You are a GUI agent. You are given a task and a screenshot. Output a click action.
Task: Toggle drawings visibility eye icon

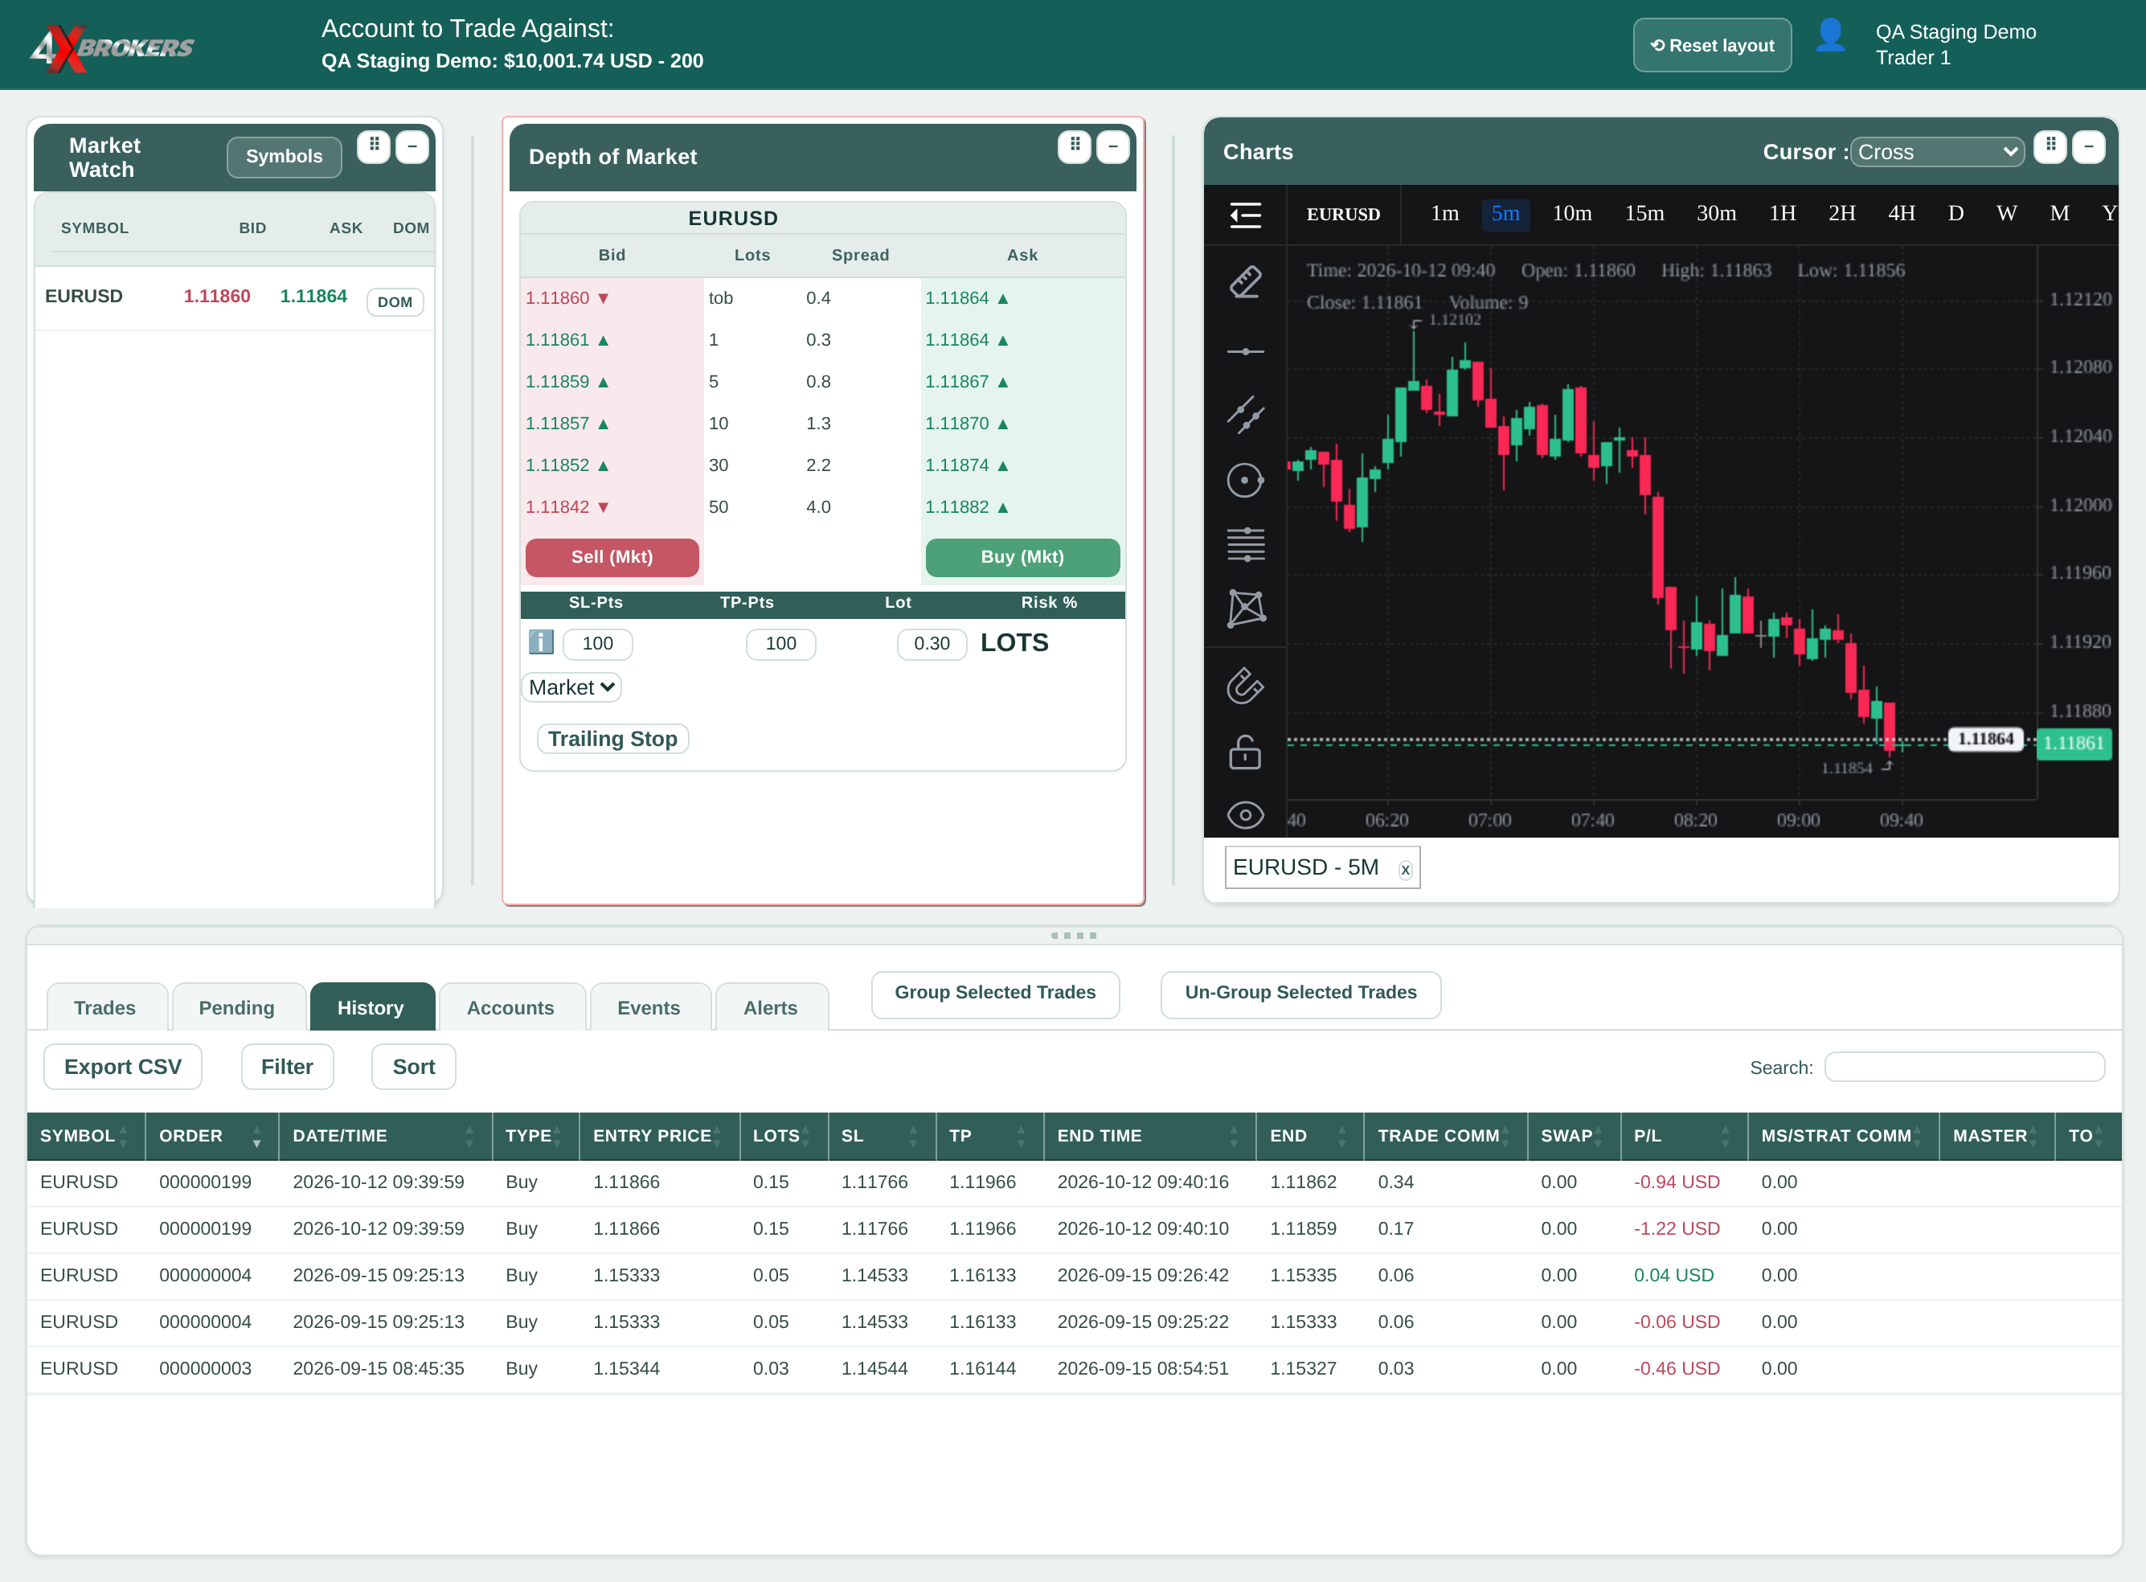tap(1245, 815)
